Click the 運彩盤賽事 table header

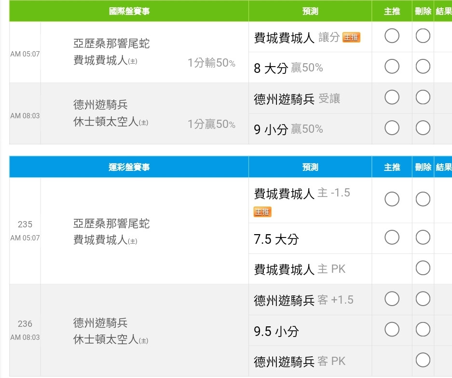coord(129,167)
